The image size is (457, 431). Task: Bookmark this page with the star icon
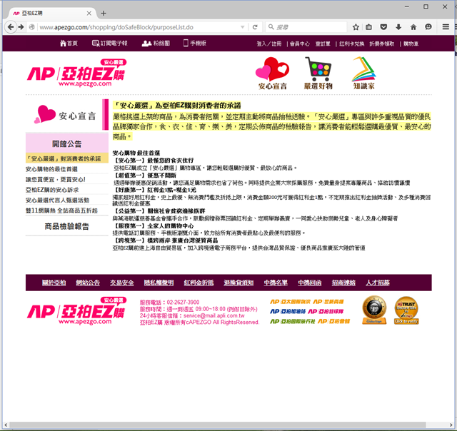click(x=356, y=27)
